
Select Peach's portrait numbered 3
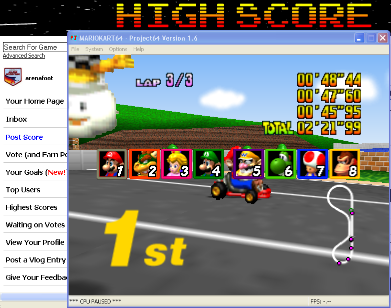coord(177,164)
